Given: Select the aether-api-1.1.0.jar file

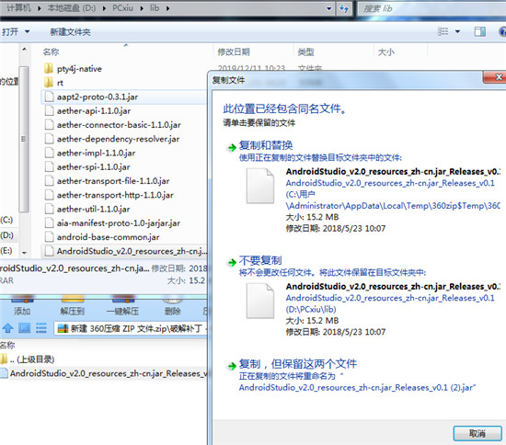Looking at the screenshot, I should pyautogui.click(x=94, y=111).
